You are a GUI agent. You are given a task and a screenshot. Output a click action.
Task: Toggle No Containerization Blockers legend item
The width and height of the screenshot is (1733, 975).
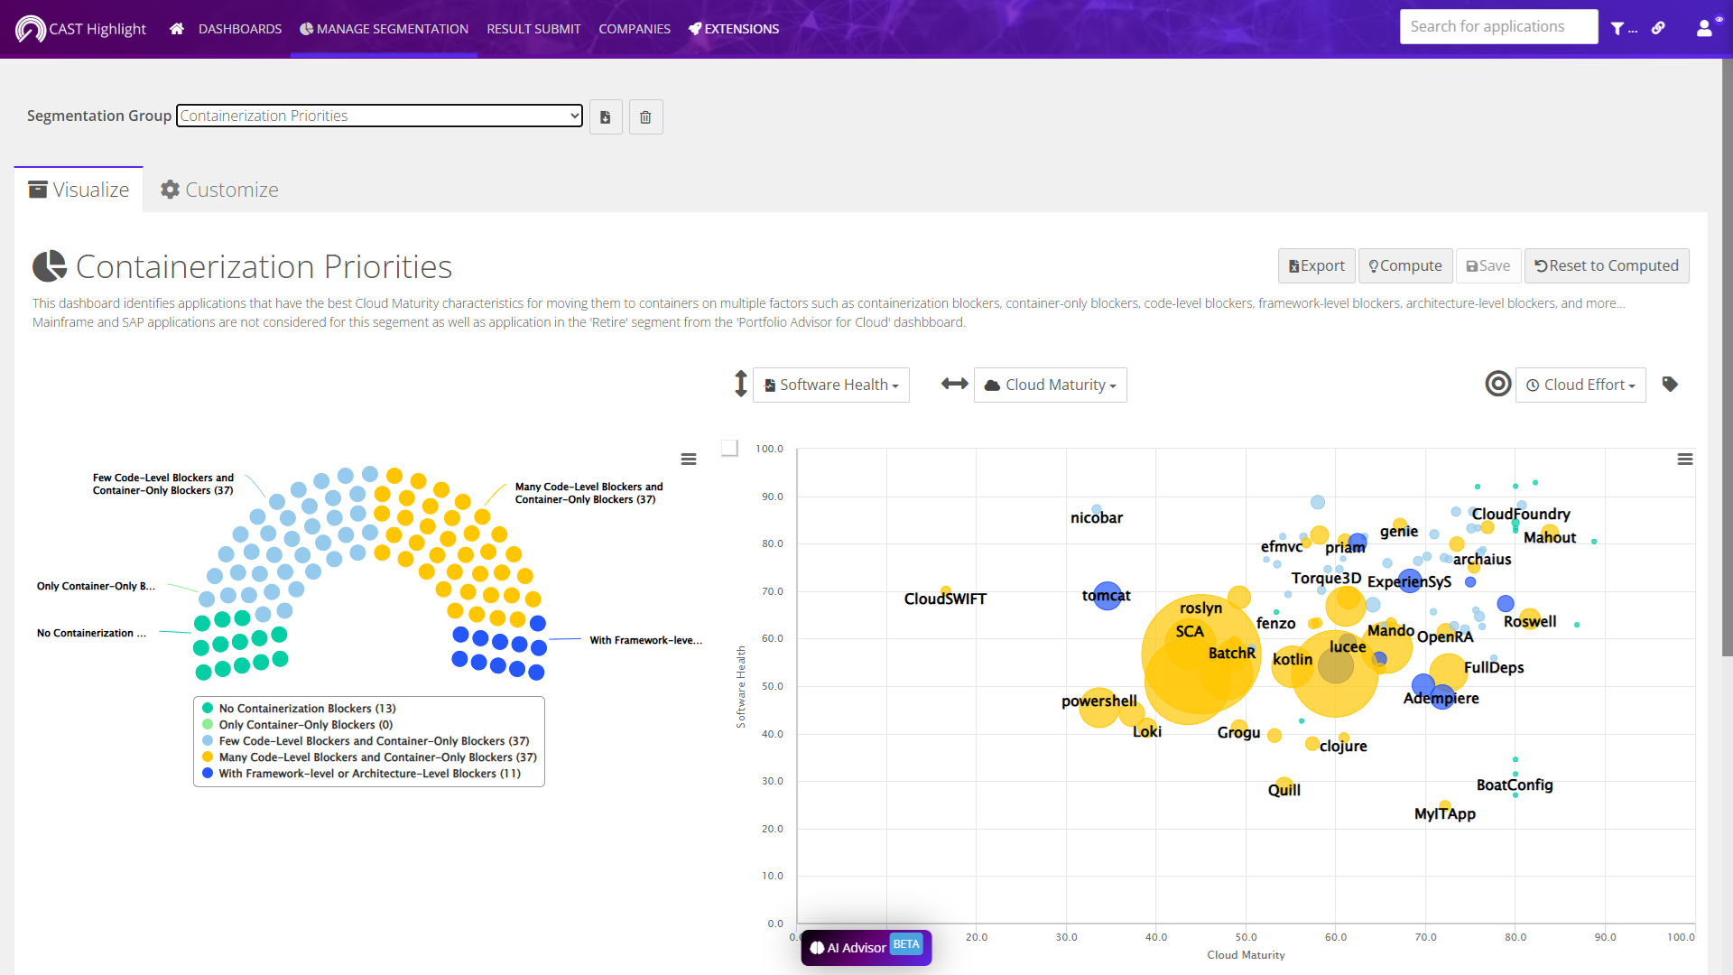[x=307, y=709]
